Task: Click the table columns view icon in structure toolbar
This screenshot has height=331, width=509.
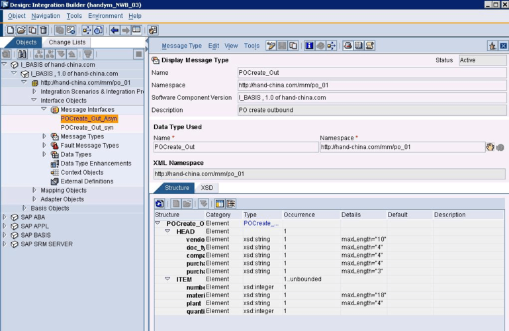Action: point(220,204)
